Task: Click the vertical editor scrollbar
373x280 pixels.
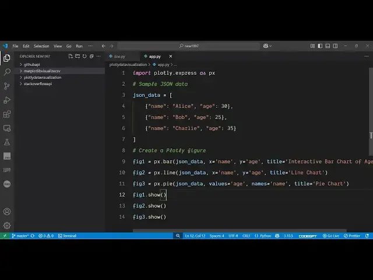Action: 371,111
